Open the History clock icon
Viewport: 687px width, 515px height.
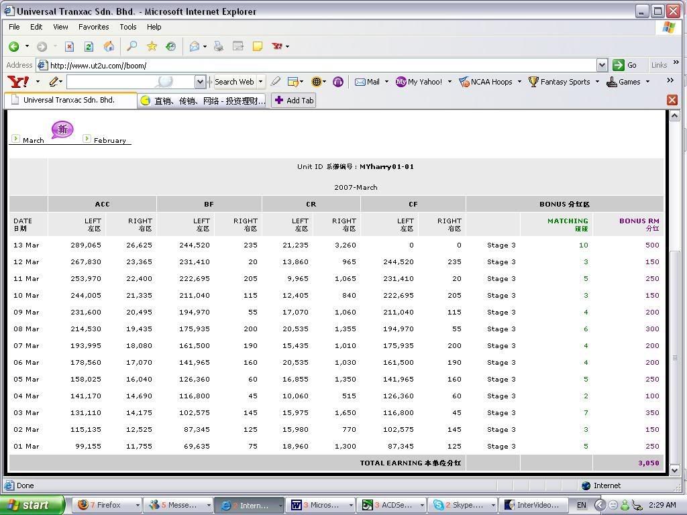(170, 46)
